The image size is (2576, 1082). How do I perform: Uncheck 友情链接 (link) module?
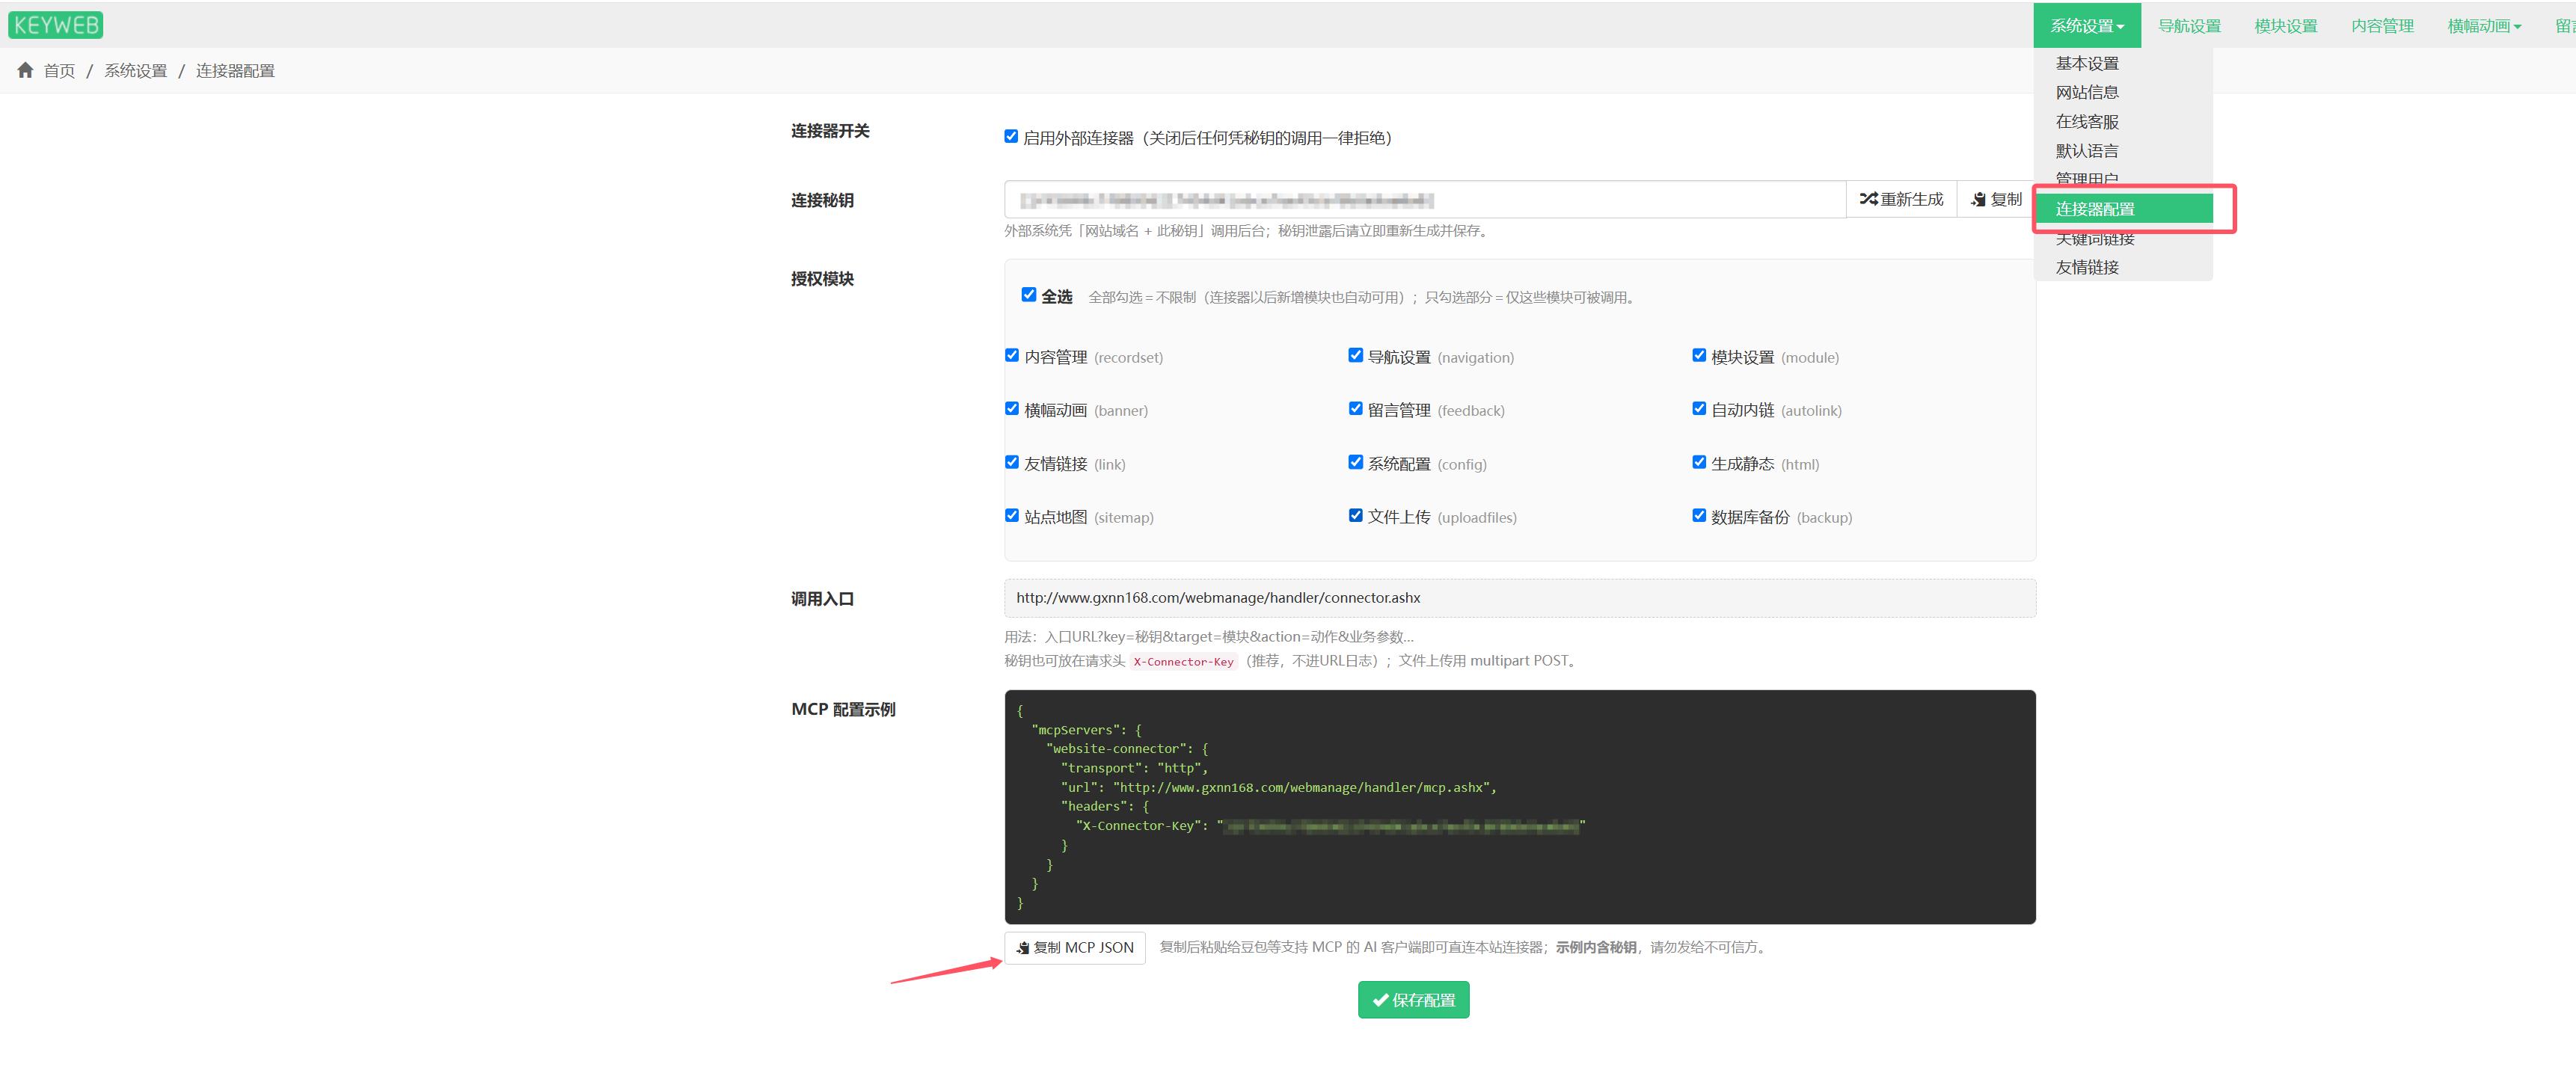coord(1011,462)
